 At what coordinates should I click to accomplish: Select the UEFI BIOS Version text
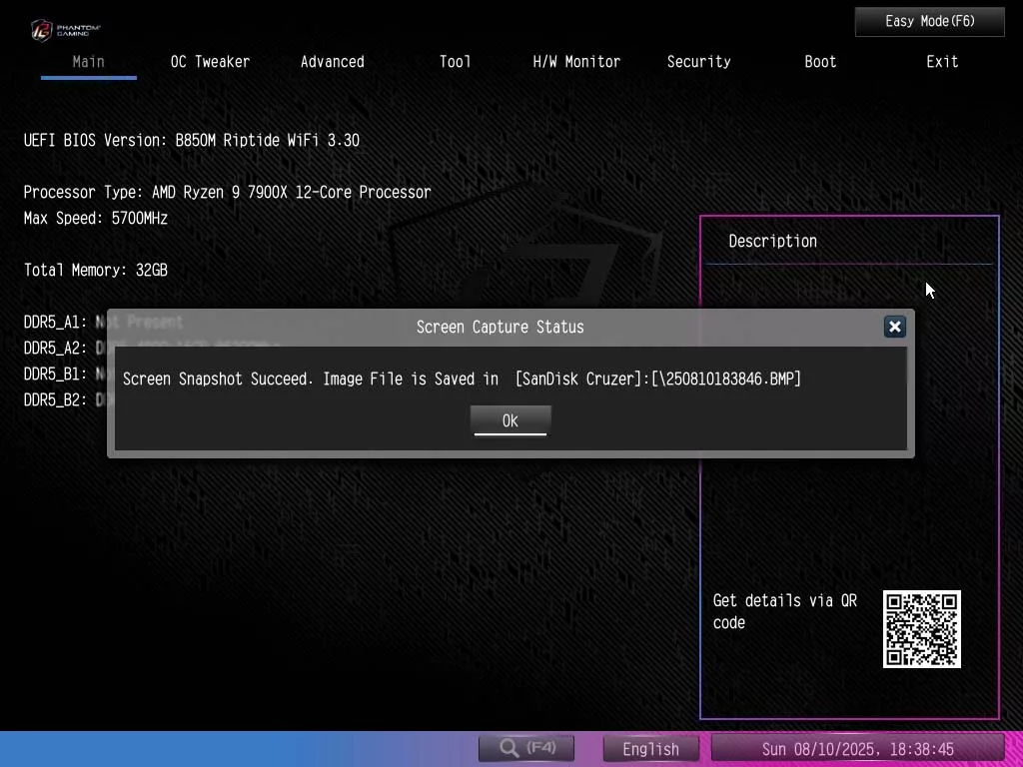pyautogui.click(x=191, y=140)
